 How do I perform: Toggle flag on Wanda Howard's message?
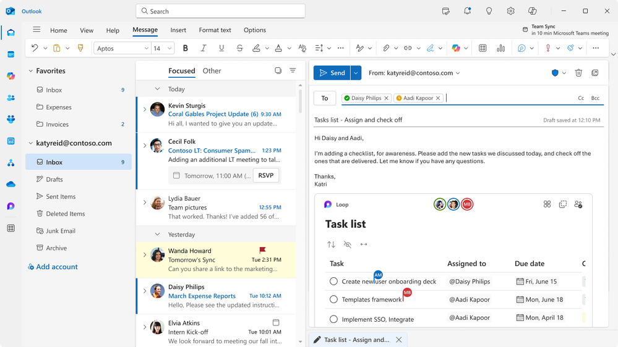coord(262,250)
